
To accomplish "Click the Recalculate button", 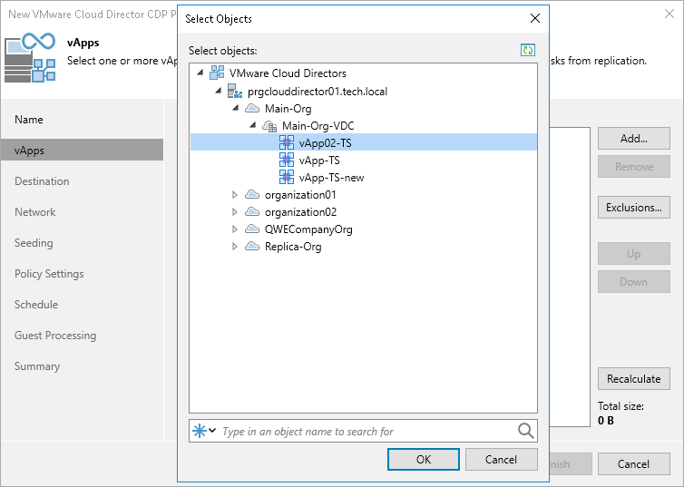I will coord(634,378).
